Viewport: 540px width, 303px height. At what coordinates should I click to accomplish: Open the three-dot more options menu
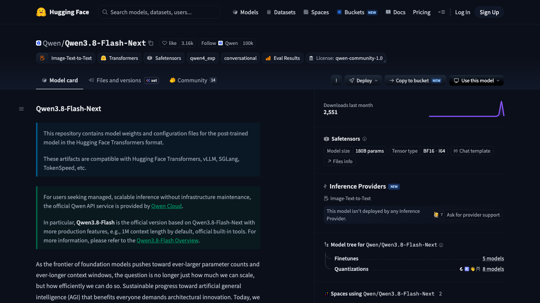click(x=336, y=80)
